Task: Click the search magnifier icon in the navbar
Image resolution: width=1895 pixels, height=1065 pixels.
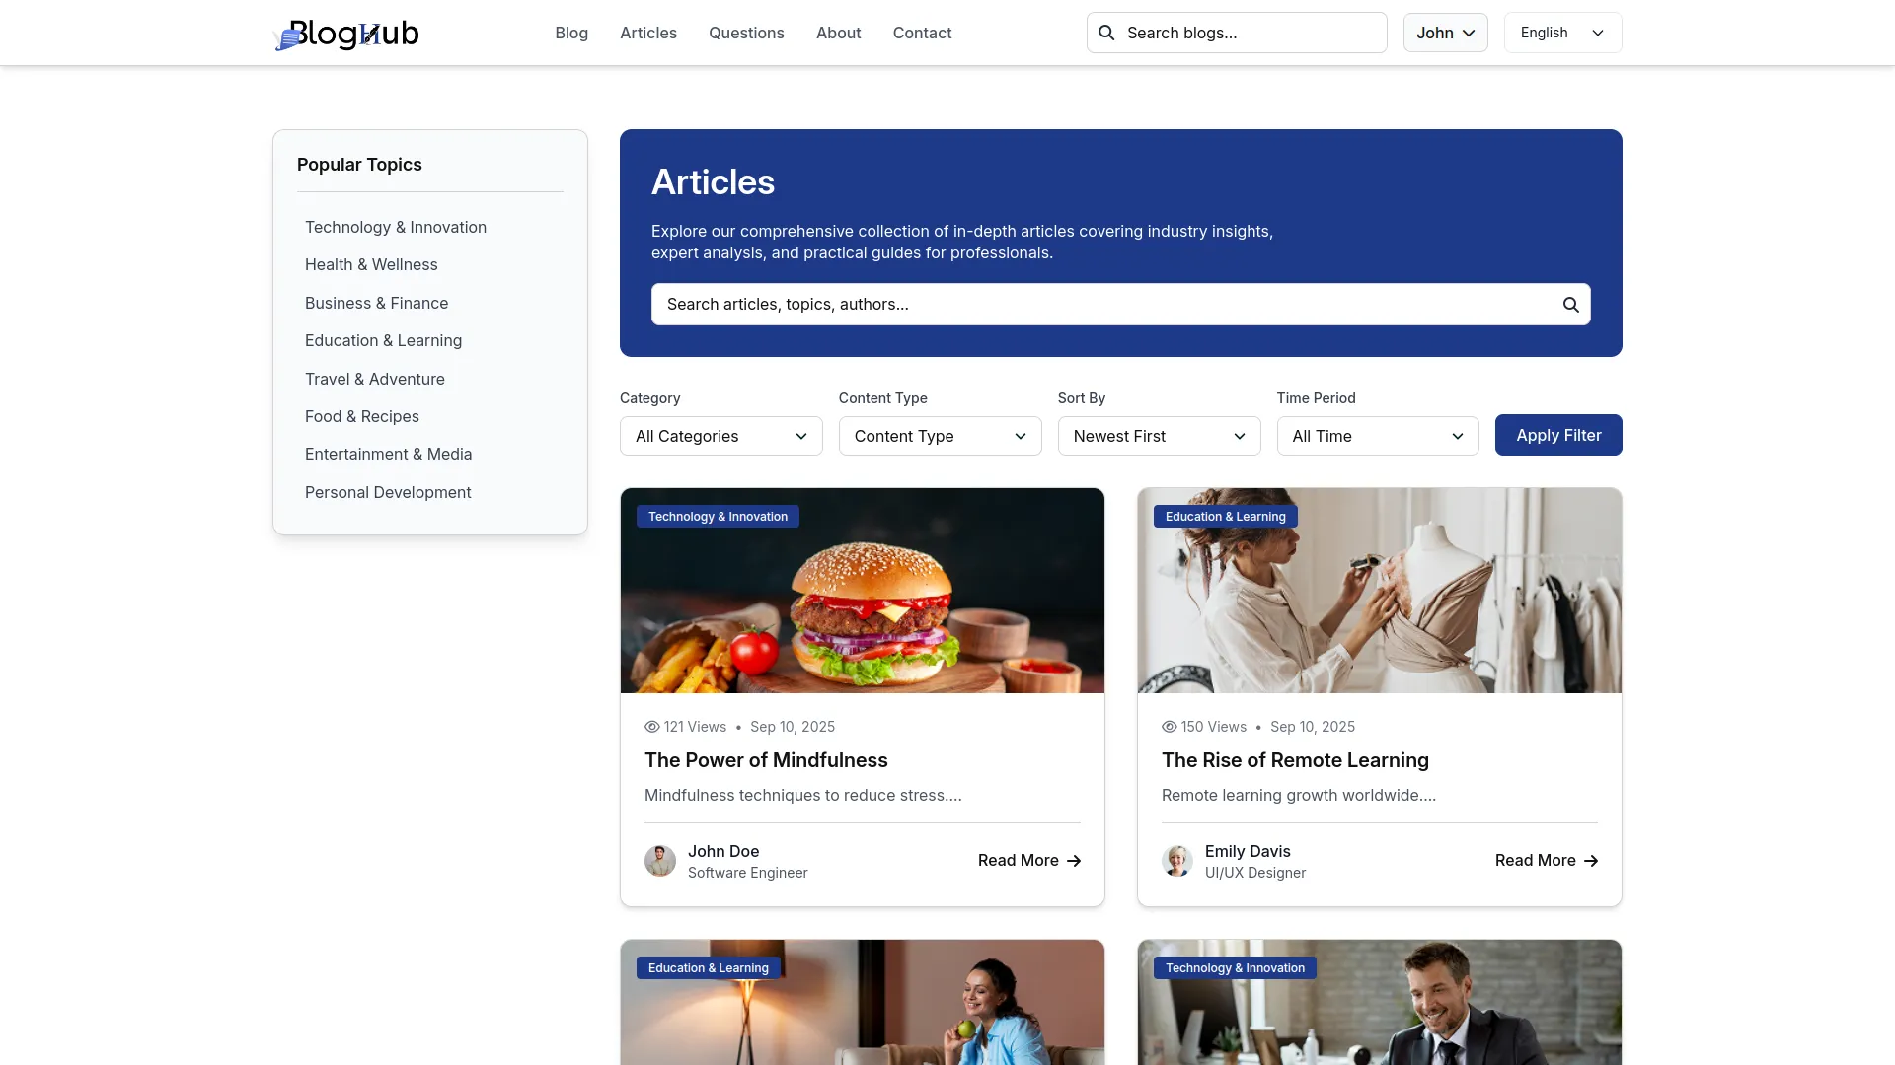Action: pyautogui.click(x=1106, y=33)
